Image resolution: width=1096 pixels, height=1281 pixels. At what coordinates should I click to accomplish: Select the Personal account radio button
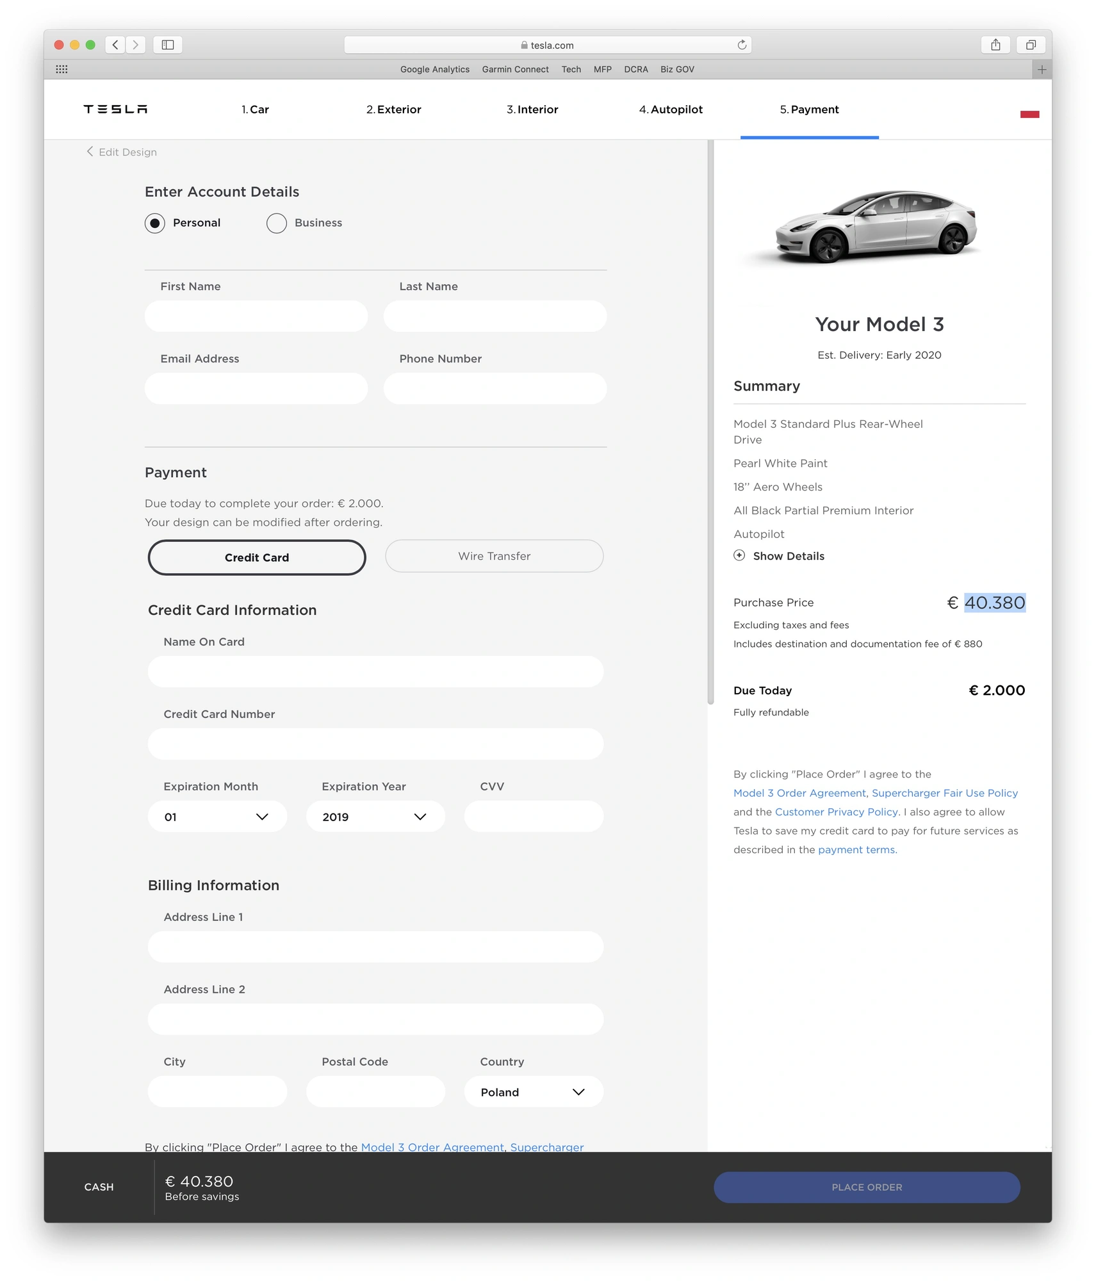click(x=154, y=223)
